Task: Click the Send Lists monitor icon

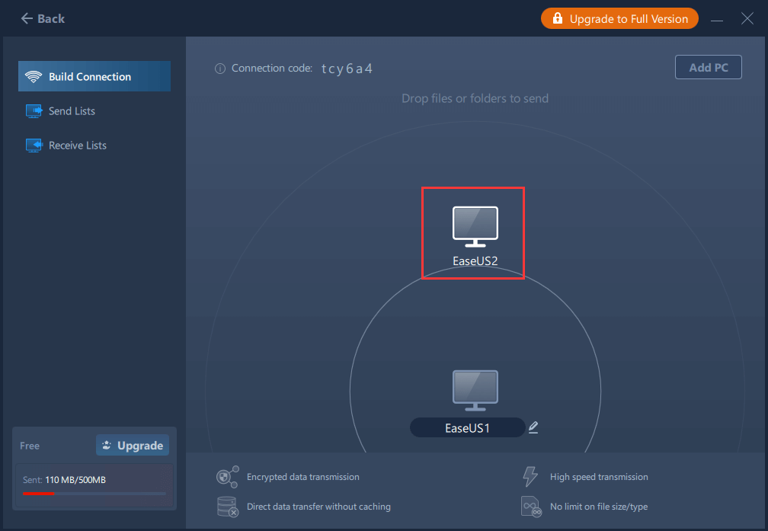Action: [34, 111]
